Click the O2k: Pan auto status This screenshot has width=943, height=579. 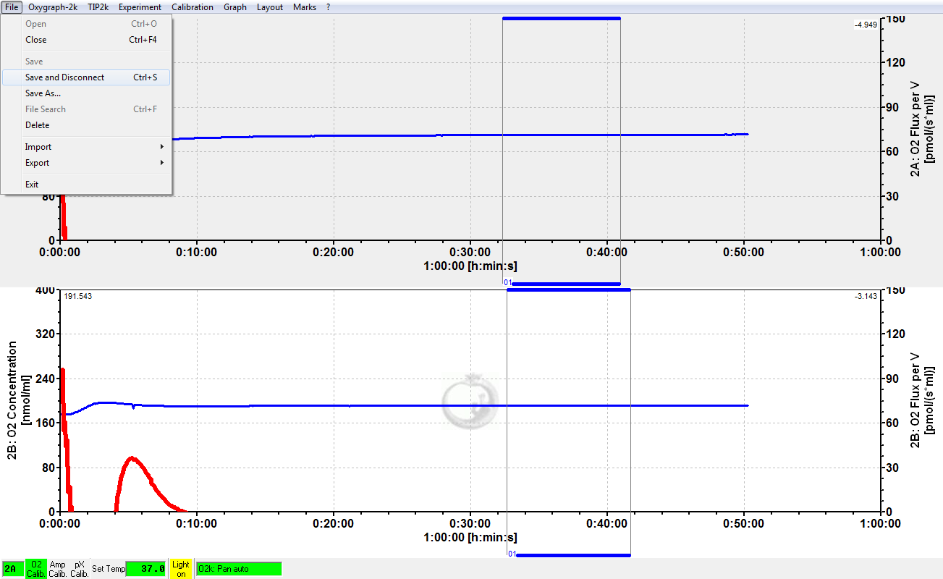[238, 569]
